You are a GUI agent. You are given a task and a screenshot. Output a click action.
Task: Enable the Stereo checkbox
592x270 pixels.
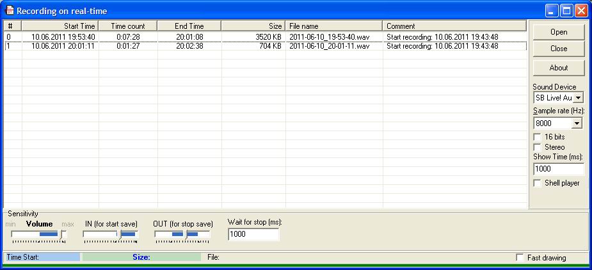pyautogui.click(x=537, y=147)
